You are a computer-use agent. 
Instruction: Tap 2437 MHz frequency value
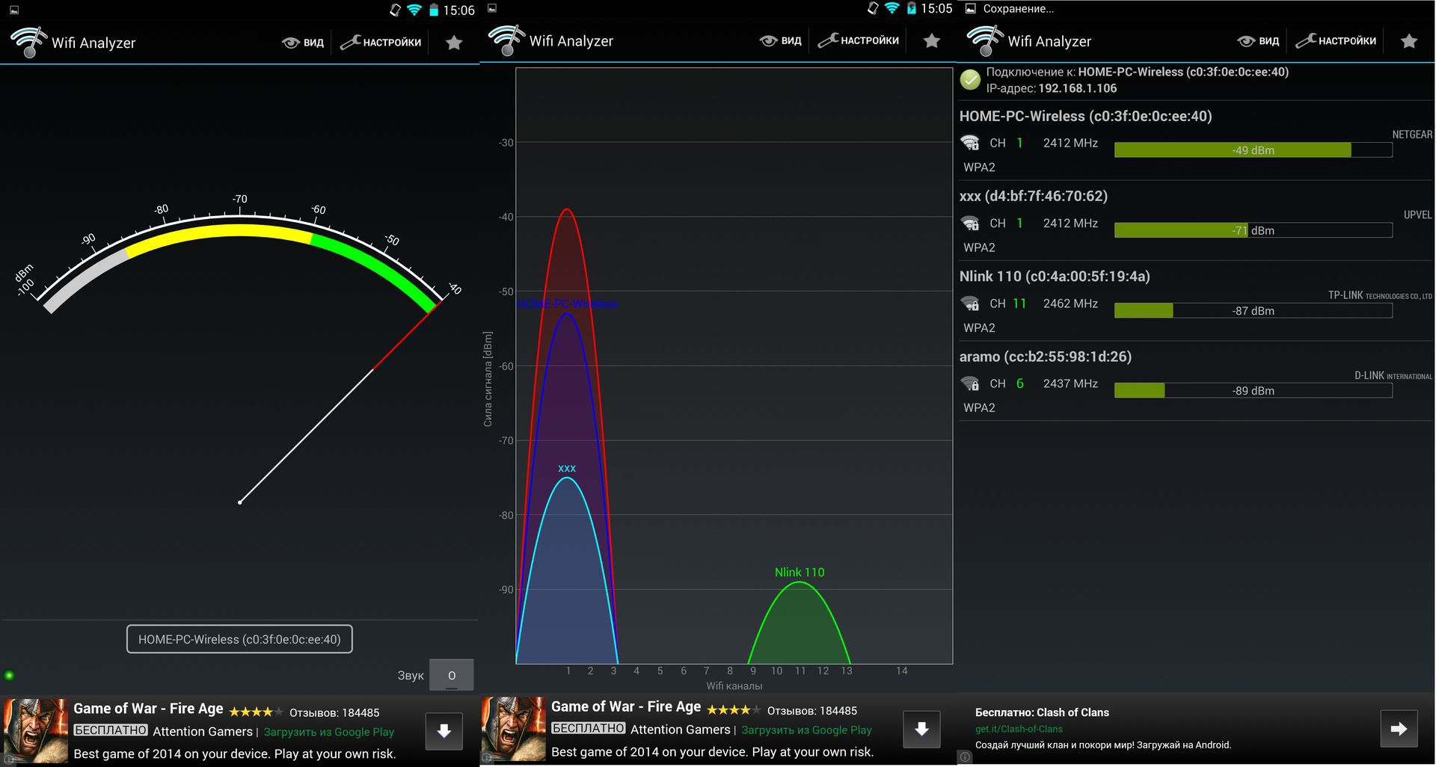pyautogui.click(x=1070, y=383)
